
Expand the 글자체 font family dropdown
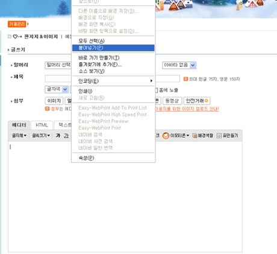point(19,136)
